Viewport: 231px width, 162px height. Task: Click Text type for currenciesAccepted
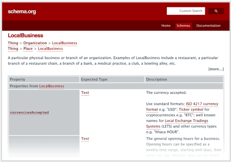coord(85,93)
